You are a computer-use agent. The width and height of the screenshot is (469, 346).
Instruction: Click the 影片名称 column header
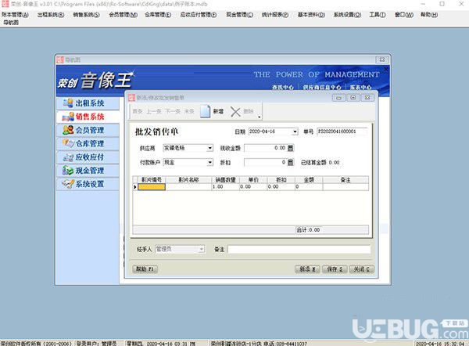coord(188,180)
